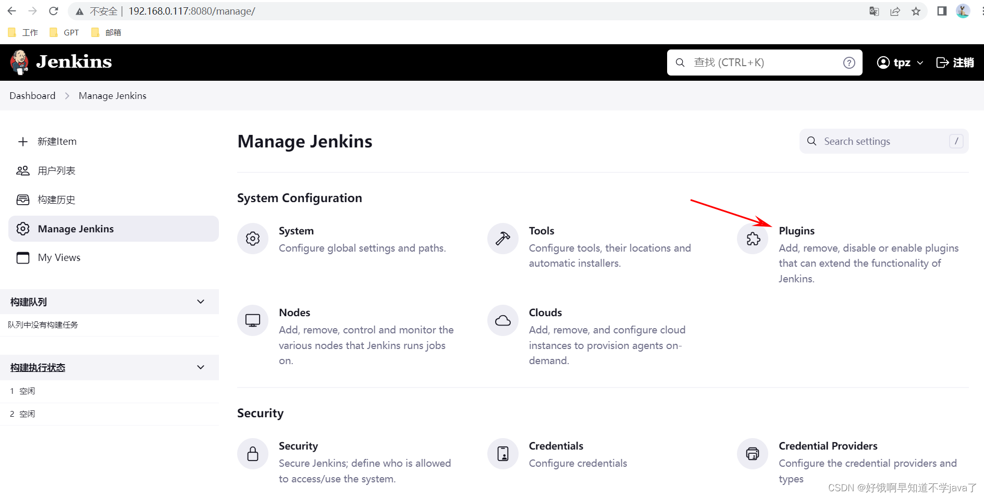Toggle the browser side panel icon

pyautogui.click(x=942, y=11)
